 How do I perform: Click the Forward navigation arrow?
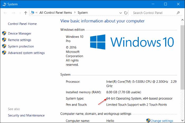tap(13, 13)
